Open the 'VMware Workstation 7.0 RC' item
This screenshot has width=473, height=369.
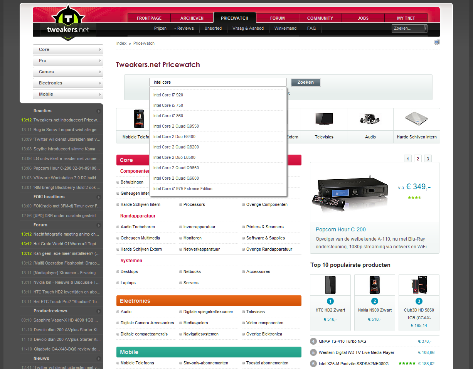tap(67, 178)
